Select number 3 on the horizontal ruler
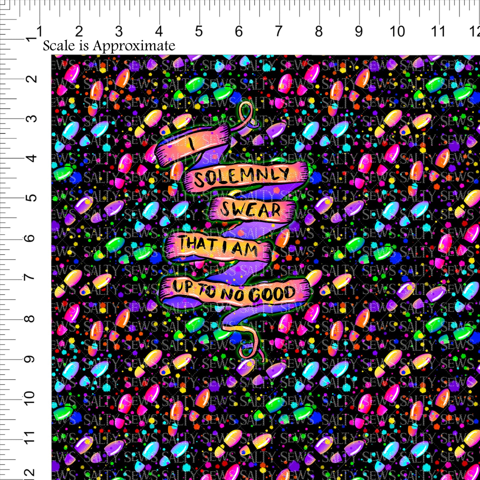This screenshot has width=480, height=480. click(x=119, y=32)
